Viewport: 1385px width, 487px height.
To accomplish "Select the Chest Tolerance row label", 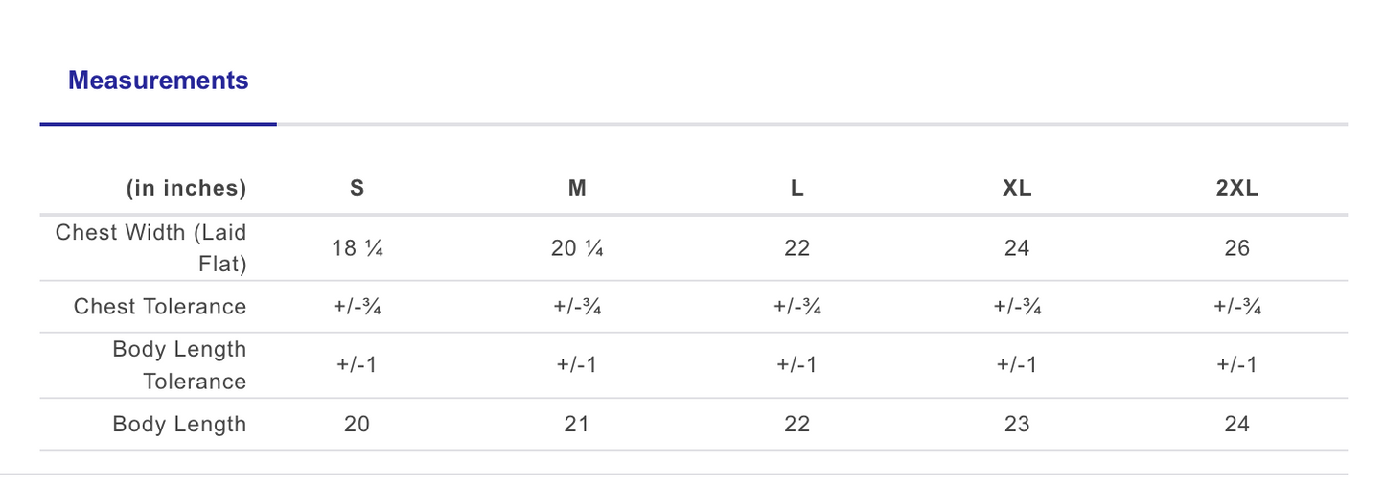I will (160, 307).
